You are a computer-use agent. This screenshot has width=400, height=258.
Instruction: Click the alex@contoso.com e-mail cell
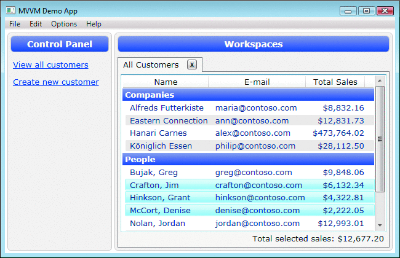tap(252, 133)
